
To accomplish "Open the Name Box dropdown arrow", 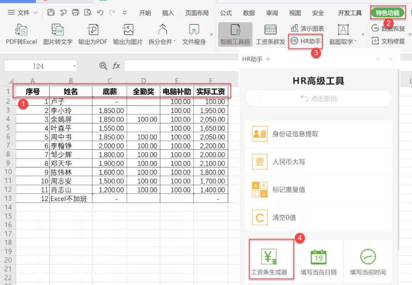I will [74, 66].
